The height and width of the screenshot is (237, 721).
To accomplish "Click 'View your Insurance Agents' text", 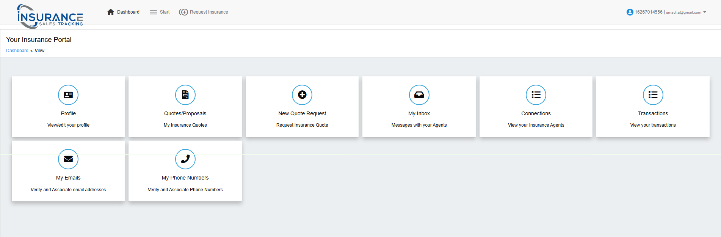I will [x=536, y=125].
